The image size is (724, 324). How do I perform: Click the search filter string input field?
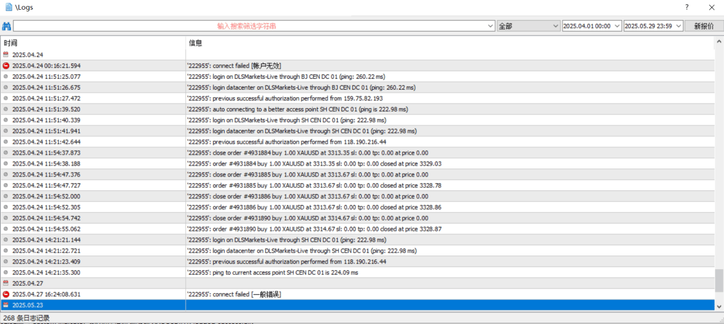pyautogui.click(x=250, y=26)
